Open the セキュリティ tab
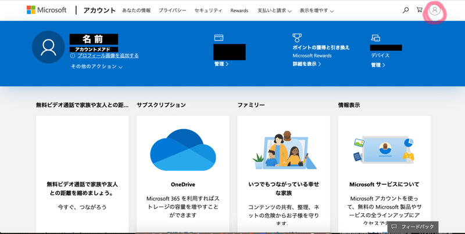Viewport: 465px width, 234px height. click(x=208, y=10)
